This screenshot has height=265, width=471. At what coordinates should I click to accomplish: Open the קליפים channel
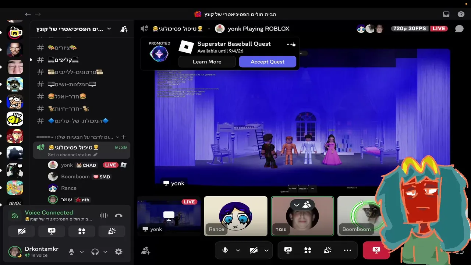(81, 60)
